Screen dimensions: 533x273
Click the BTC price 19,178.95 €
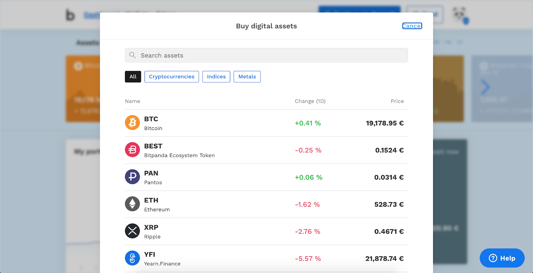[x=385, y=123]
